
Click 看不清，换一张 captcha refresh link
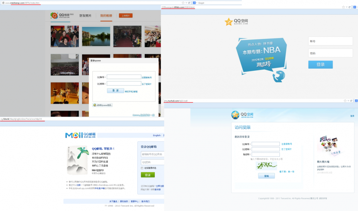pyautogui.click(x=287, y=172)
